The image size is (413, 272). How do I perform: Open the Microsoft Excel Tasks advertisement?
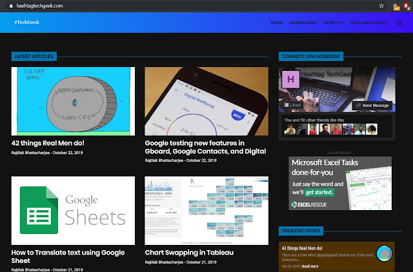[340, 183]
